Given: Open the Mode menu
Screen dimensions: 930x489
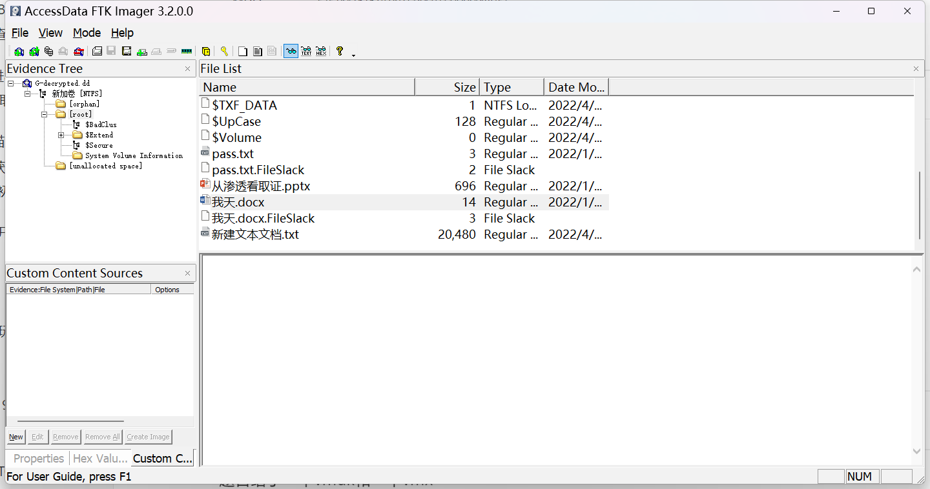Looking at the screenshot, I should (87, 33).
